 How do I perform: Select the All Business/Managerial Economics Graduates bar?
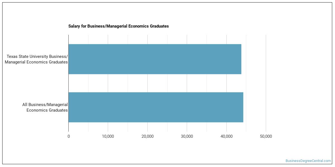(x=156, y=107)
